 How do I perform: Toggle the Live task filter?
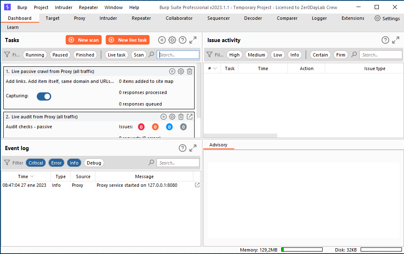pyautogui.click(x=116, y=55)
